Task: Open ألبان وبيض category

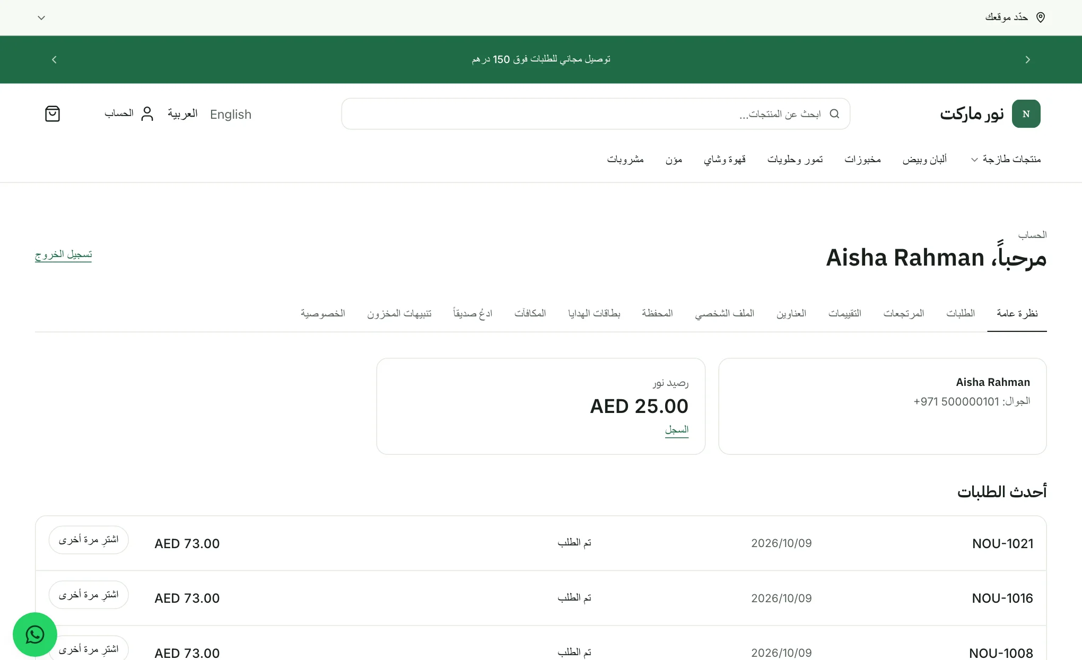Action: point(924,159)
